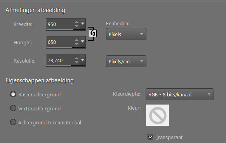Viewport: 226px width, 143px height.
Task: Select the Rasterachtergrond radio button
Action: (13, 94)
